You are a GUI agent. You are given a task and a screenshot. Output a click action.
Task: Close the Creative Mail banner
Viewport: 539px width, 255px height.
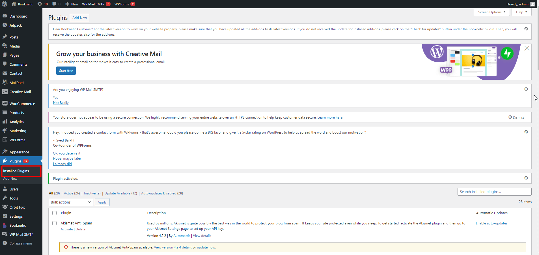click(527, 48)
